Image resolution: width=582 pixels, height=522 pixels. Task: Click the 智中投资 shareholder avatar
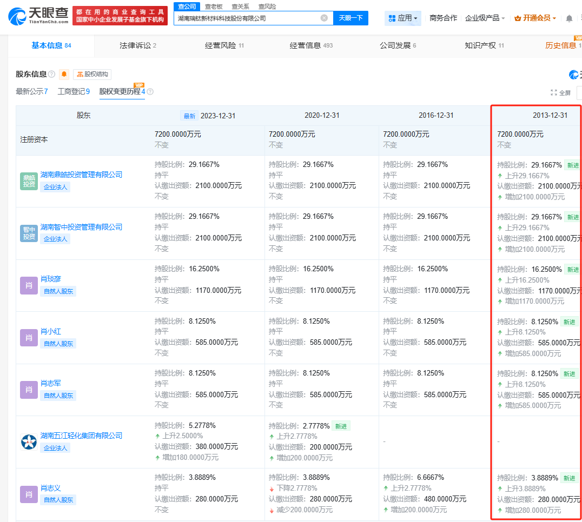[29, 233]
